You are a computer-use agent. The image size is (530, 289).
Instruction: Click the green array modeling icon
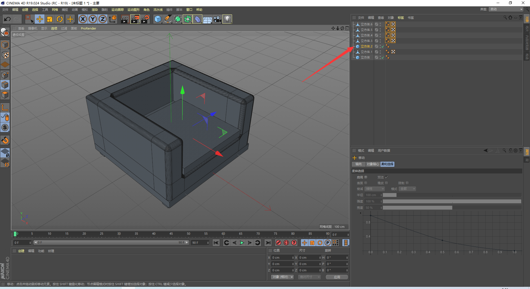click(188, 19)
